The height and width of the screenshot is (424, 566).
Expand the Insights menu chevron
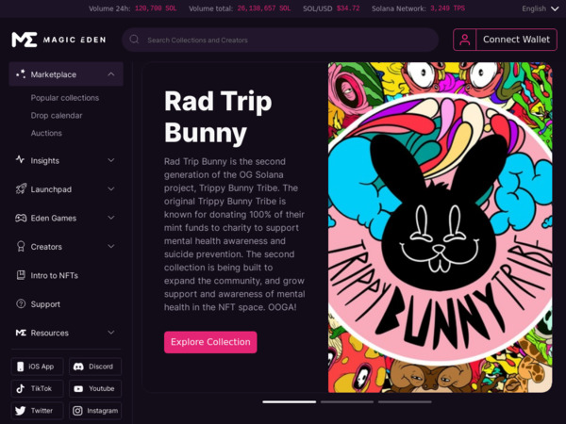tap(111, 160)
